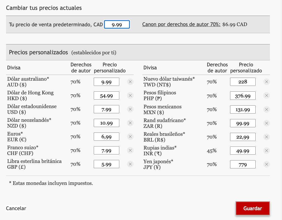This screenshot has height=220, width=282.
Task: Delete the Brazilian reales custom price
Action: point(266,137)
